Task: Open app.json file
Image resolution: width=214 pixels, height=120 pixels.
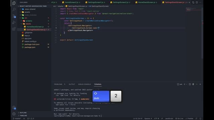Action: tap(28, 39)
